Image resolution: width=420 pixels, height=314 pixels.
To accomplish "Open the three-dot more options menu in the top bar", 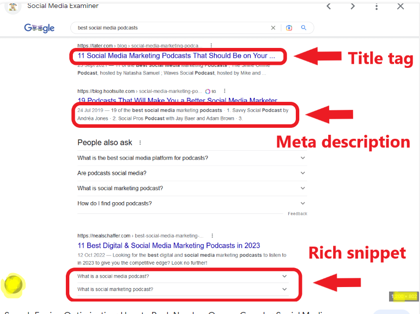I will pyautogui.click(x=377, y=6).
